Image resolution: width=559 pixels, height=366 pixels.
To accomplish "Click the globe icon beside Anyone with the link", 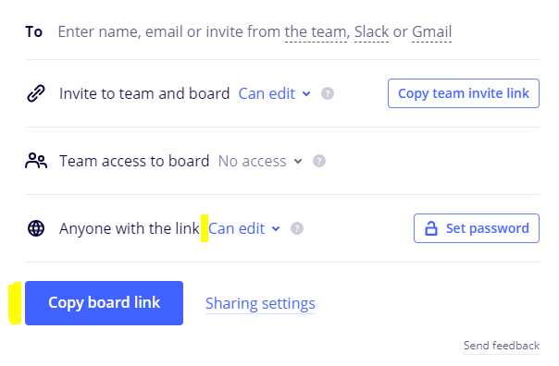I will [36, 228].
